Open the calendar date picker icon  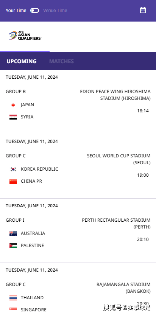tap(143, 10)
